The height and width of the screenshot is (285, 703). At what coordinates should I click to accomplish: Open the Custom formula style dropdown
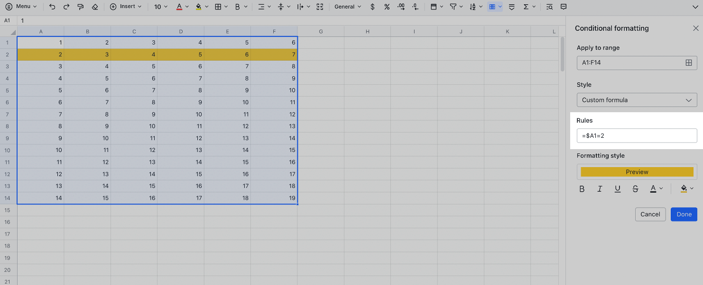point(637,100)
